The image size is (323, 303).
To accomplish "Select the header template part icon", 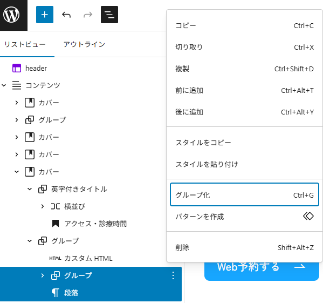I will pyautogui.click(x=17, y=68).
